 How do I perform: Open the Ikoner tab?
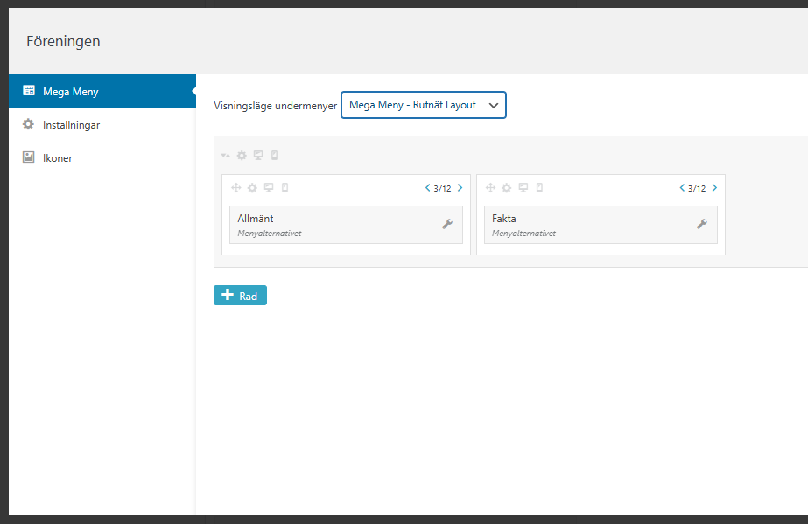pyautogui.click(x=58, y=158)
